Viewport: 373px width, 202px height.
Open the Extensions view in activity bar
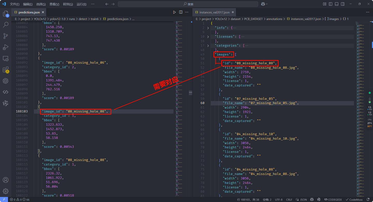click(x=5, y=70)
